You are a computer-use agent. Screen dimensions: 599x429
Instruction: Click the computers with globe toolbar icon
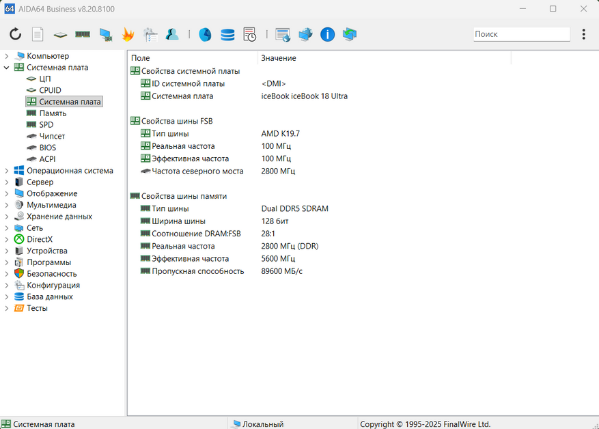pos(305,34)
